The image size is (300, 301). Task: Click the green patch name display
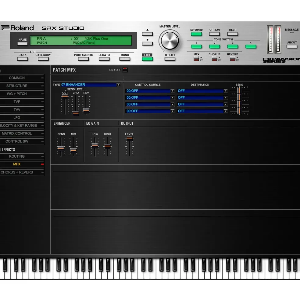[x=81, y=41]
